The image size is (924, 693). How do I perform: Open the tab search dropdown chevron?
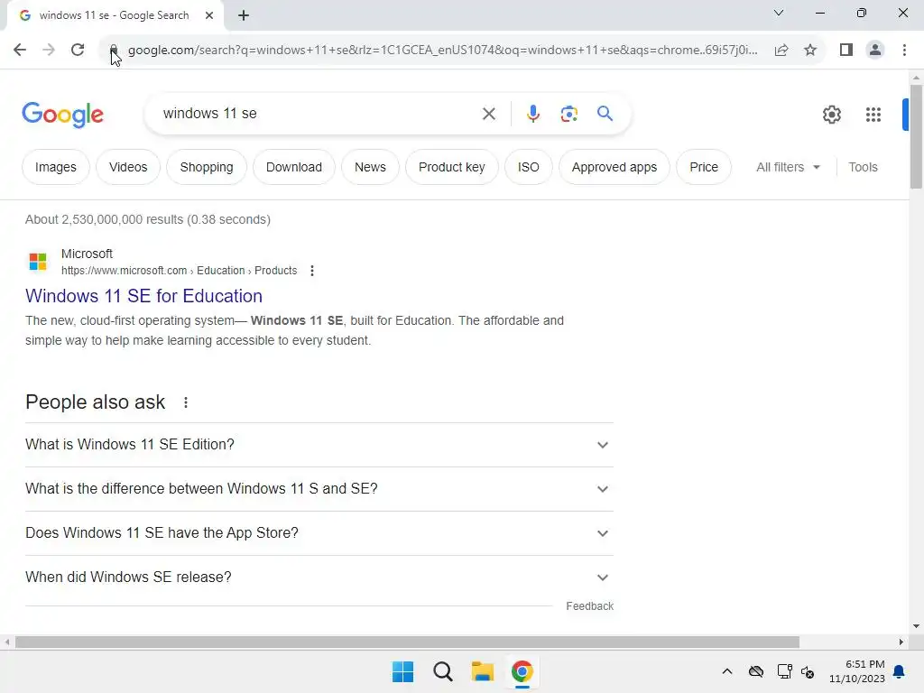(x=779, y=13)
